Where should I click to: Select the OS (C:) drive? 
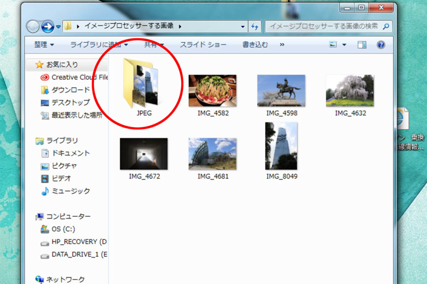pos(63,229)
